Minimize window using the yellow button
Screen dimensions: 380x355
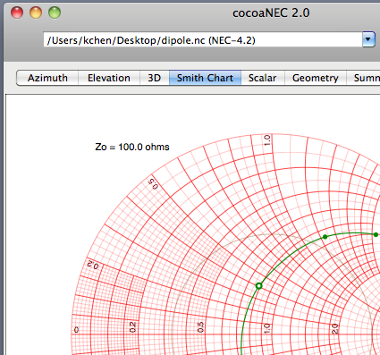coord(36,13)
